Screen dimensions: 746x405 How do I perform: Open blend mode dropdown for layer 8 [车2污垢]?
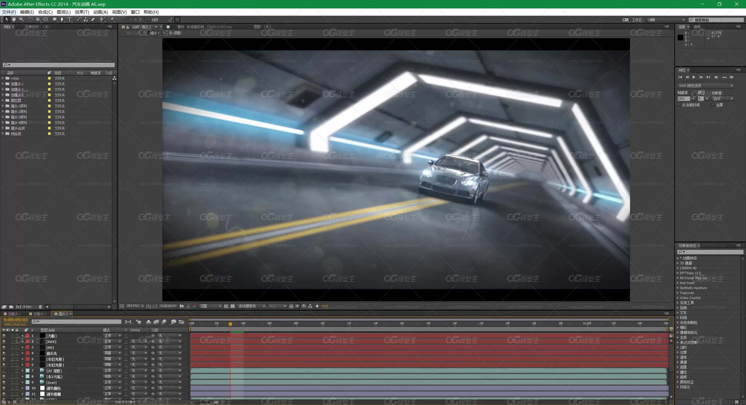coord(112,376)
